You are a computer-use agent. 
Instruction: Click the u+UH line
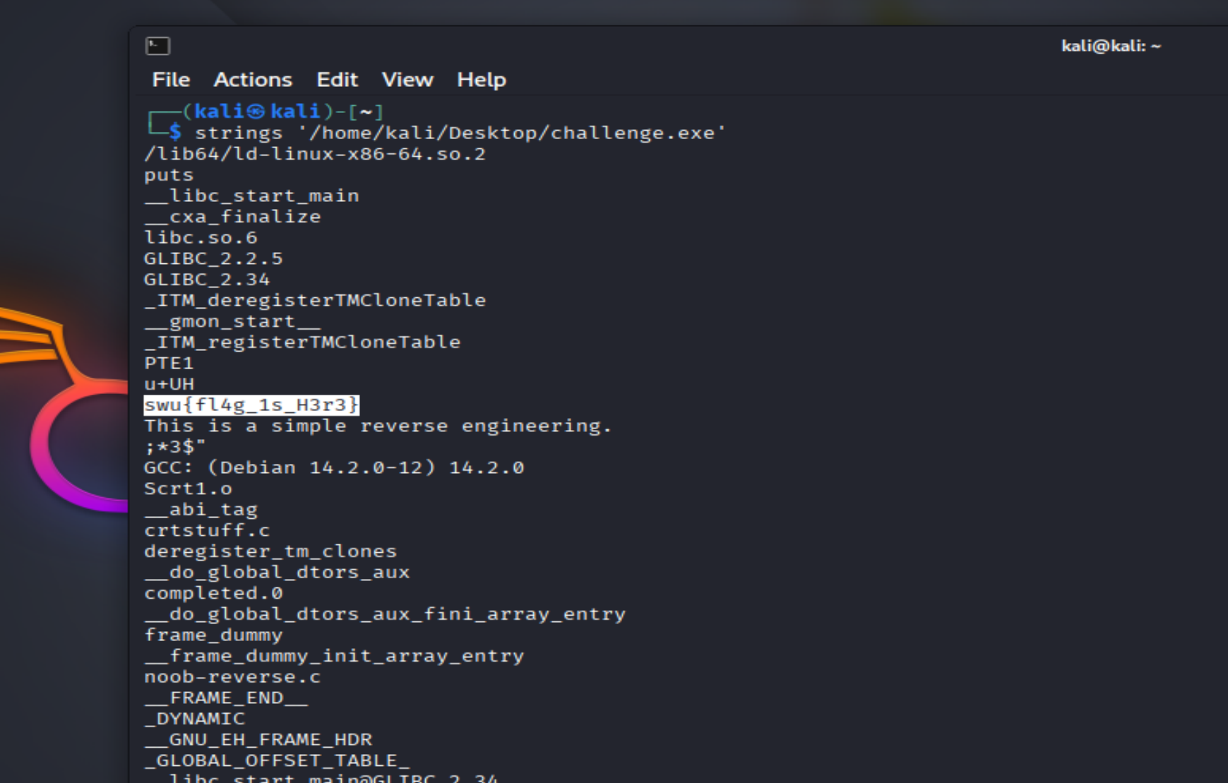tap(169, 384)
